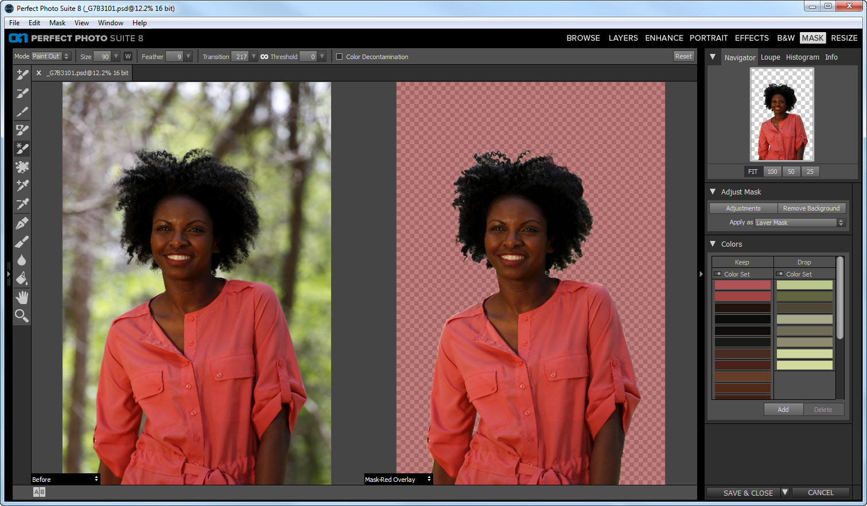
Task: Collapse the Colors panel
Action: 713,244
